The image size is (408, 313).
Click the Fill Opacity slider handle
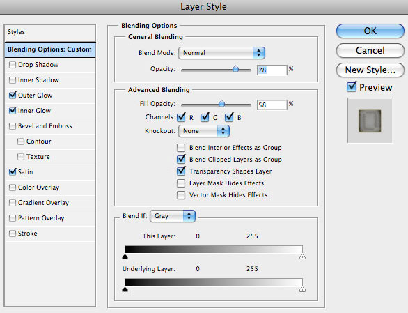pyautogui.click(x=221, y=104)
